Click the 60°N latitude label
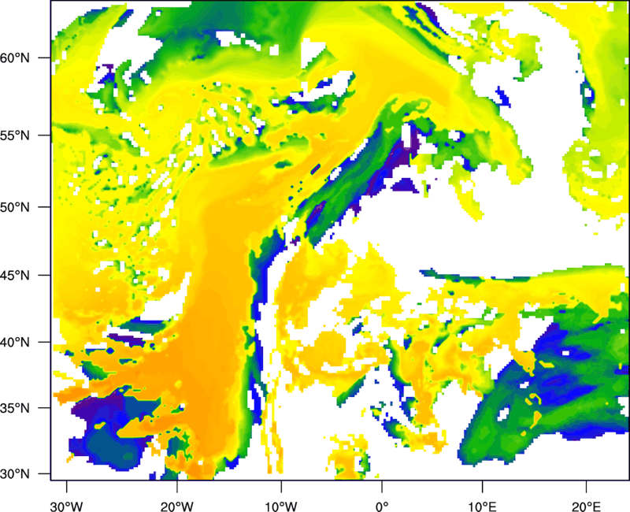The image size is (630, 512). click(x=15, y=58)
